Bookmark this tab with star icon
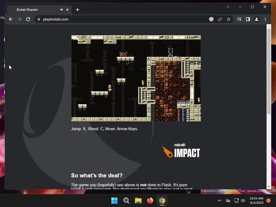This screenshot has width=276, height=207. click(229, 19)
